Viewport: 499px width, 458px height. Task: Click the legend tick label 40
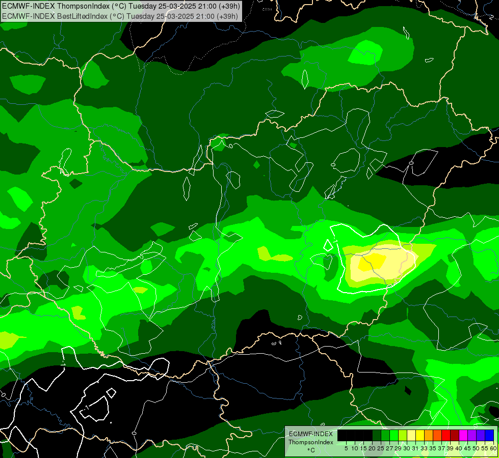[459, 448]
